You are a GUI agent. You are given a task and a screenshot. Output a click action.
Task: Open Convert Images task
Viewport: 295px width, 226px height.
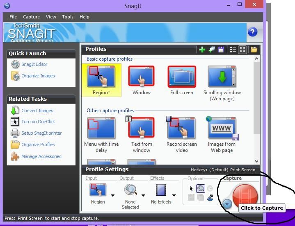(x=37, y=111)
